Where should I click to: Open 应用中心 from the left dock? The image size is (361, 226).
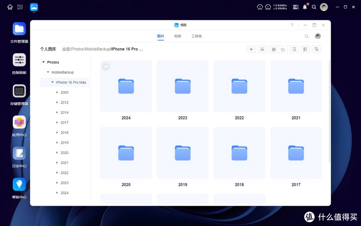[19, 122]
